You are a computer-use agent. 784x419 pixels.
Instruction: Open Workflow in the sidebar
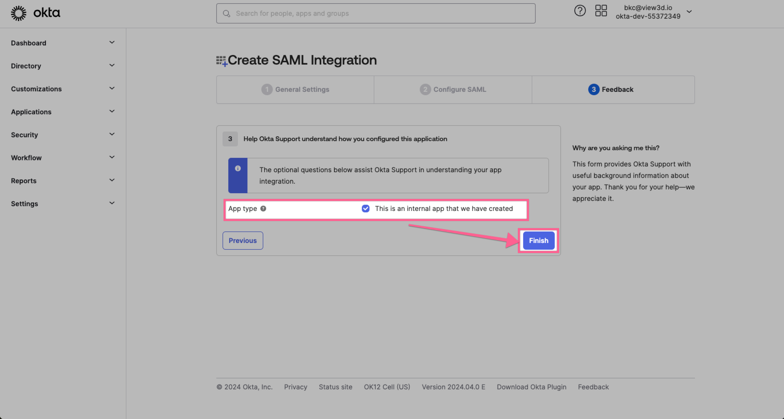[26, 158]
